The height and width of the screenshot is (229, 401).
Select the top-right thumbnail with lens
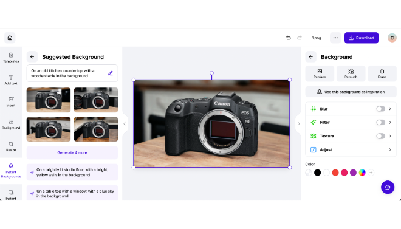pos(96,100)
